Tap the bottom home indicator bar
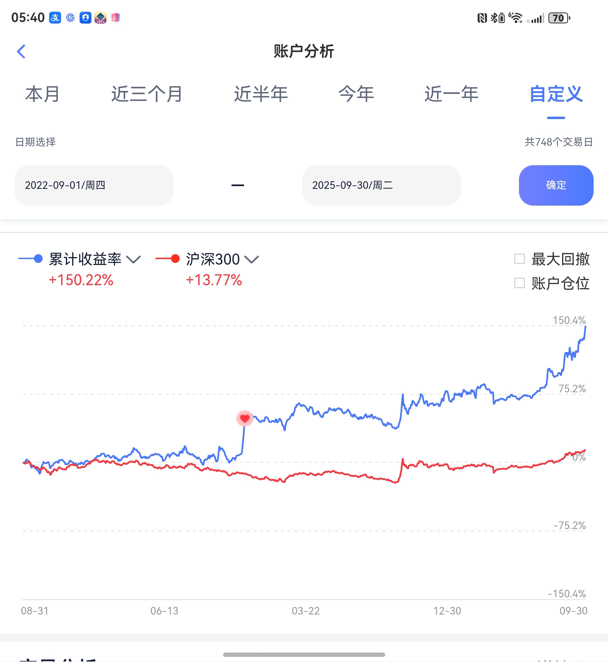Viewport: 608px width, 662px height. (x=304, y=654)
